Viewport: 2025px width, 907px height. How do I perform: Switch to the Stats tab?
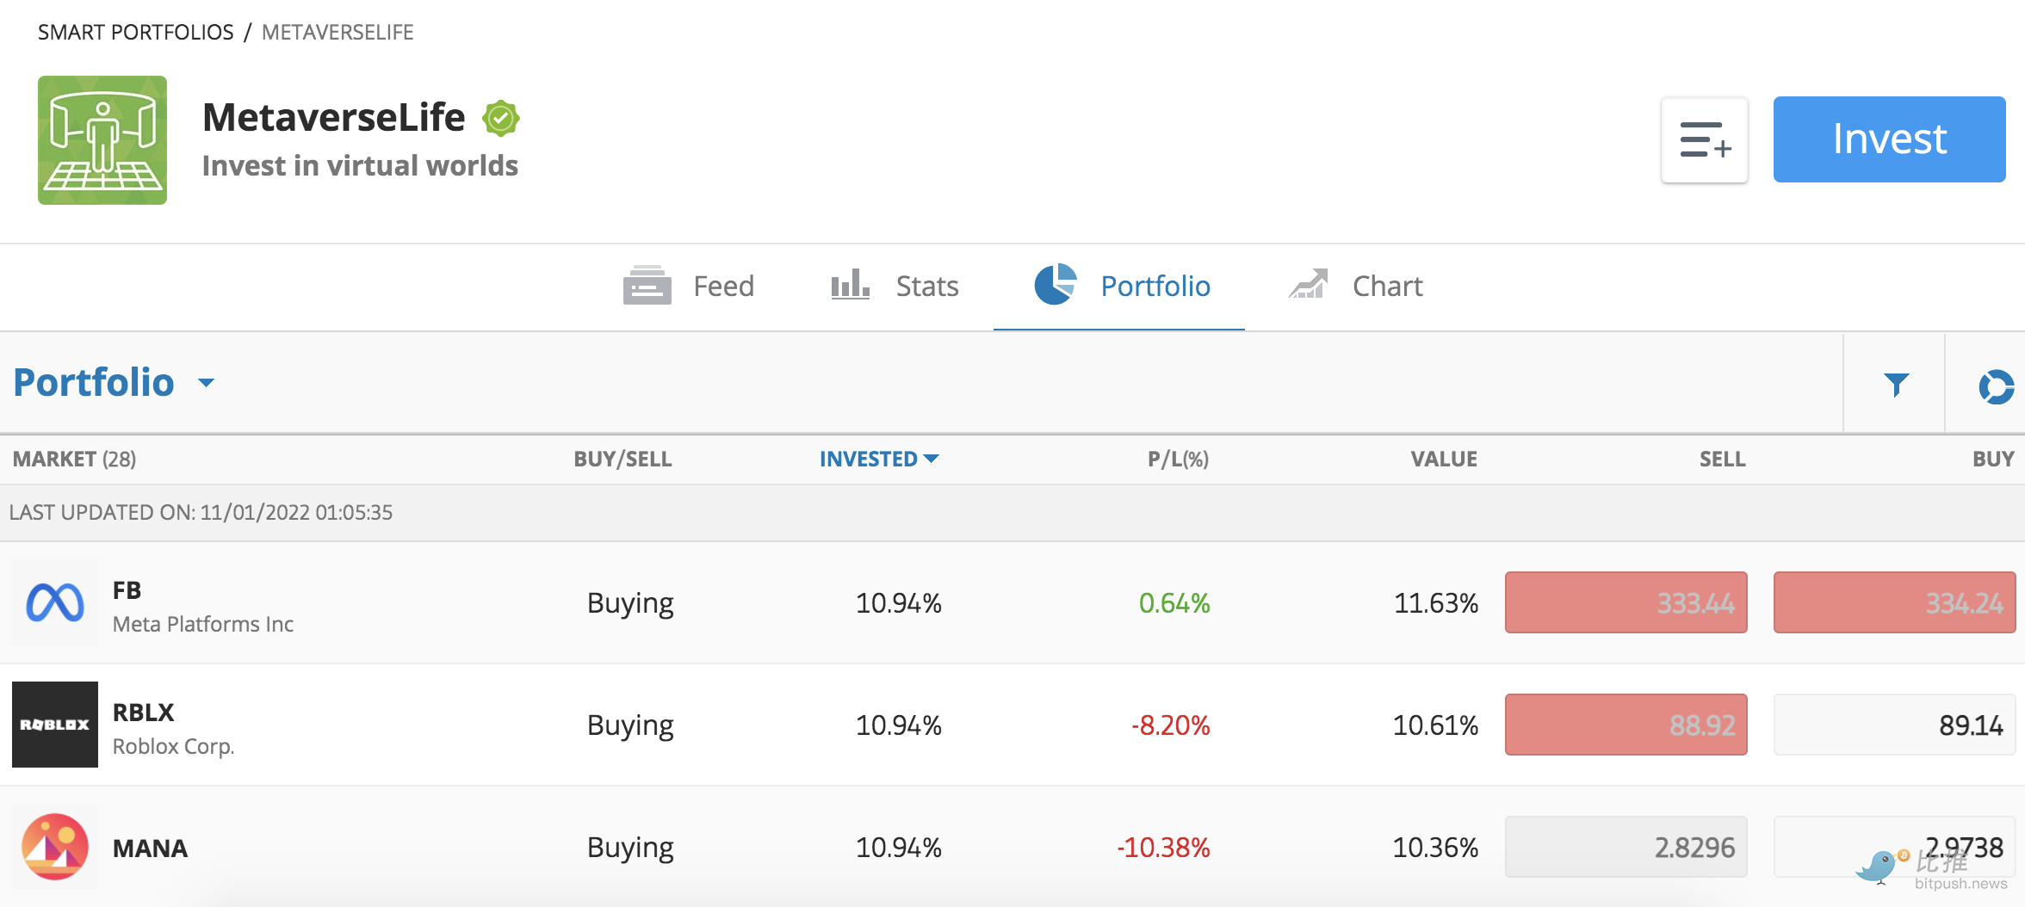895,287
